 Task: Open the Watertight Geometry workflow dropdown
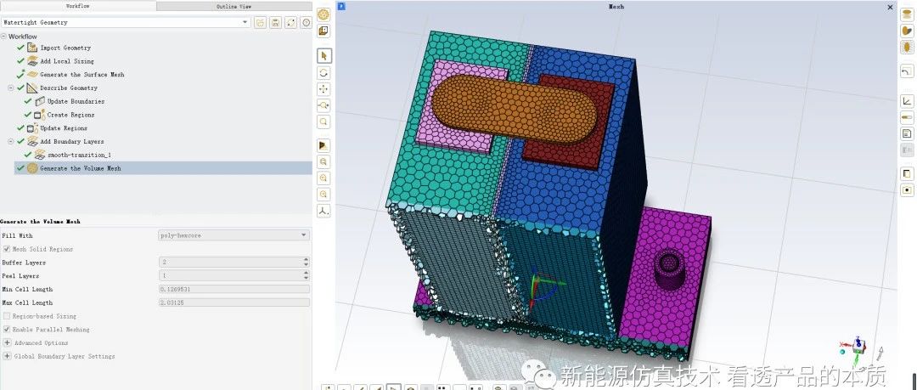126,22
